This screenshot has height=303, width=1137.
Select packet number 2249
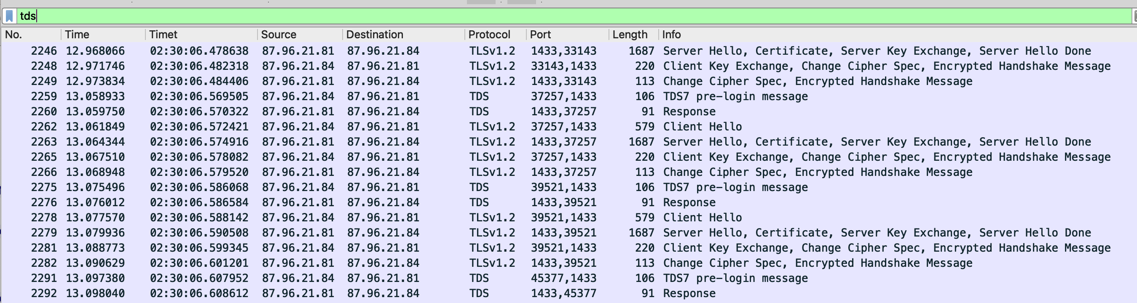[568, 81]
